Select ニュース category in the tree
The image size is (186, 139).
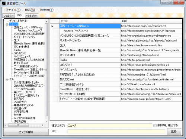click(x=14, y=24)
